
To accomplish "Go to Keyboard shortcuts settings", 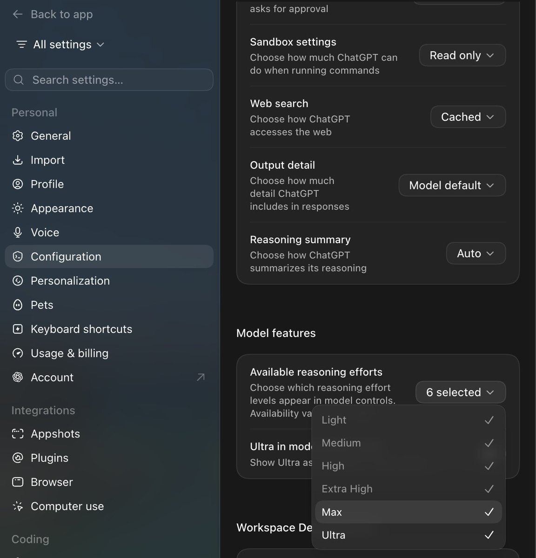I will coord(109,329).
